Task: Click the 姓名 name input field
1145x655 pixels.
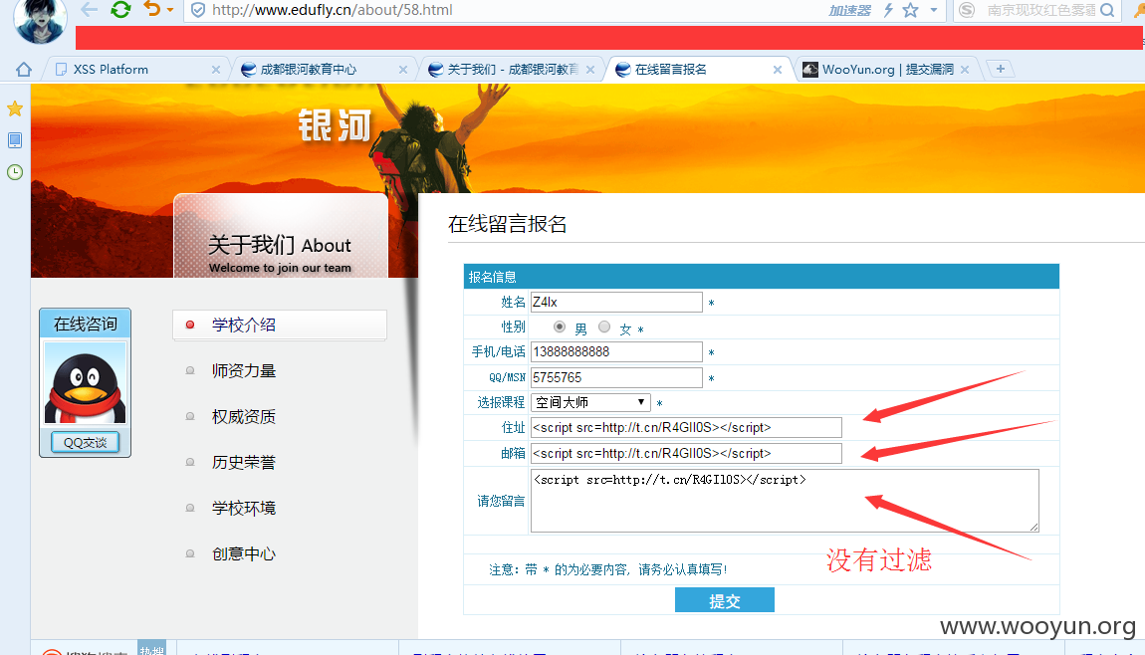Action: (616, 303)
